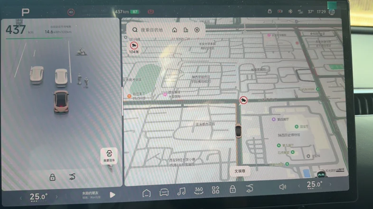Image resolution: width=373 pixels, height=209 pixels.
Task: Tap the 4G signal strength icon
Action: click(300, 11)
